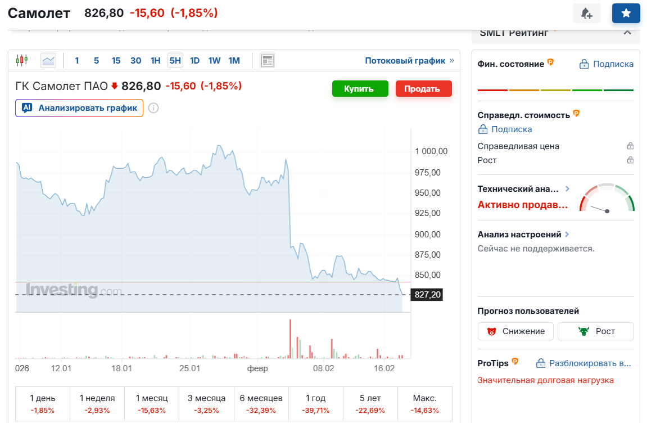647x423 pixels.
Task: Select the 5H interval
Action: (x=175, y=61)
